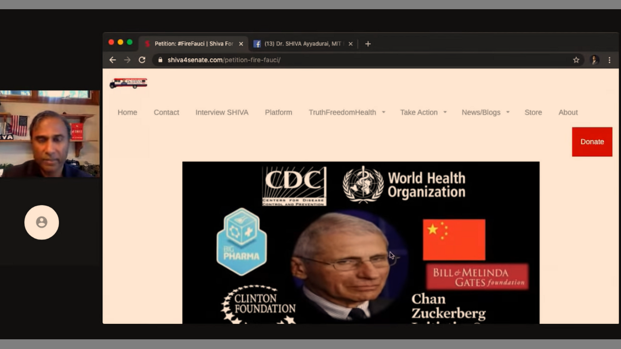
Task: Switch to the Facebook Dr. SHIVA tab
Action: (301, 44)
